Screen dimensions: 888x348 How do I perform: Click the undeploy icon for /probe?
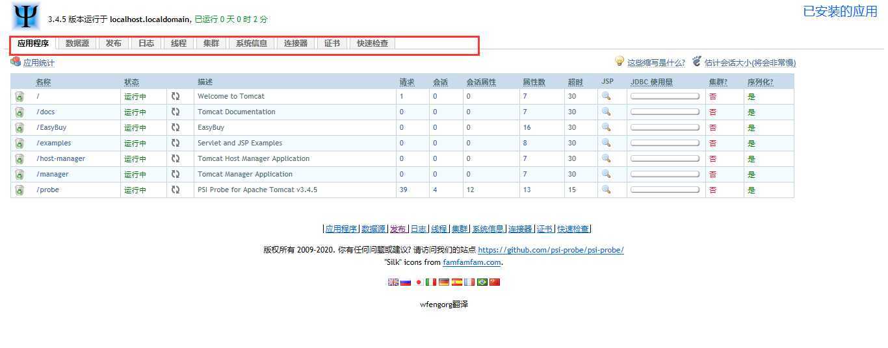point(20,190)
